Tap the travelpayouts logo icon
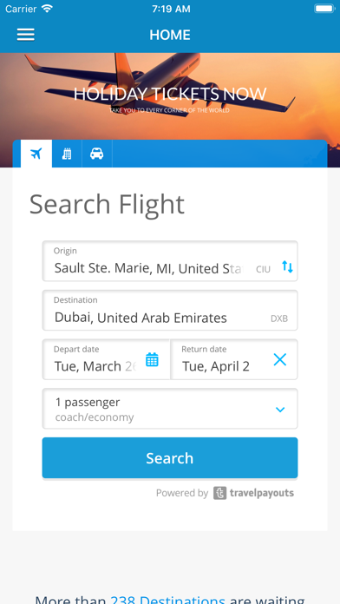This screenshot has width=340, height=604. (x=219, y=493)
